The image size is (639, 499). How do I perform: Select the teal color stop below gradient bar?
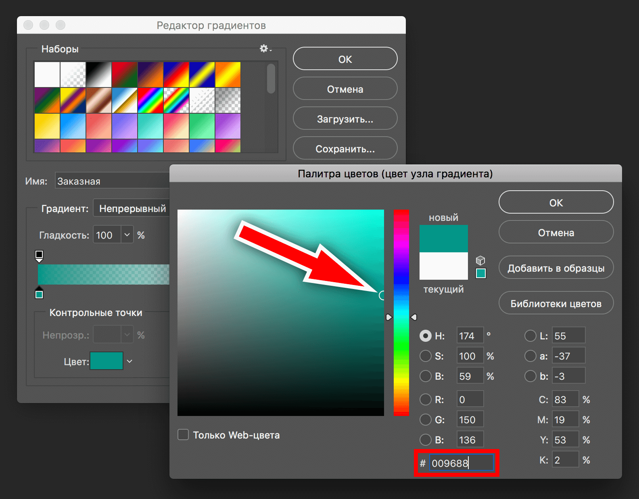tap(39, 294)
